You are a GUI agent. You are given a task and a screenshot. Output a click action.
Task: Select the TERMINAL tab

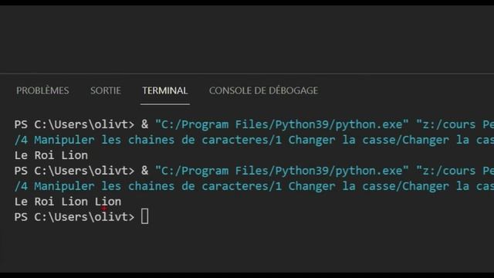pos(165,91)
